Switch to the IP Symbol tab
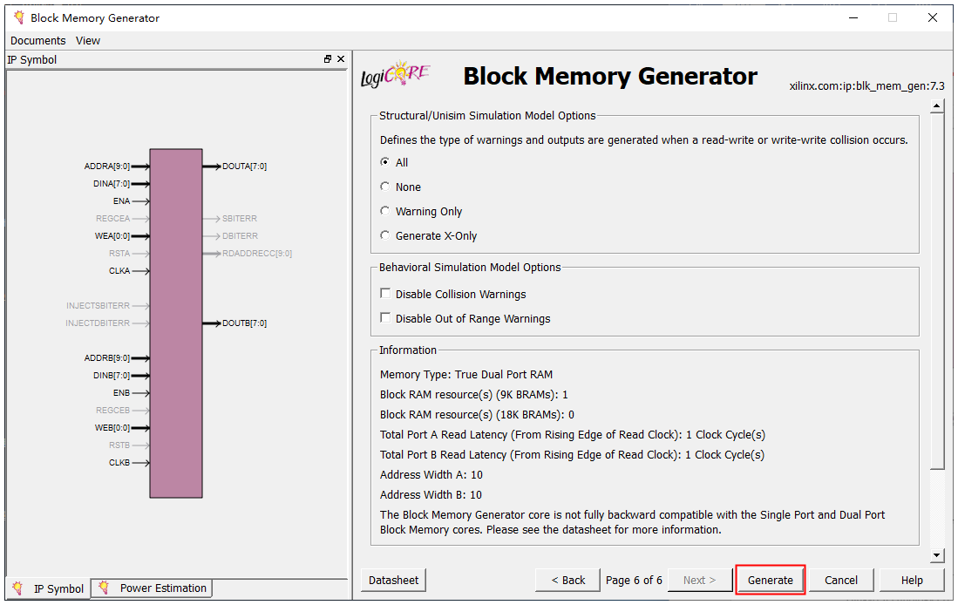Viewport: 958px width, 605px height. [x=49, y=588]
